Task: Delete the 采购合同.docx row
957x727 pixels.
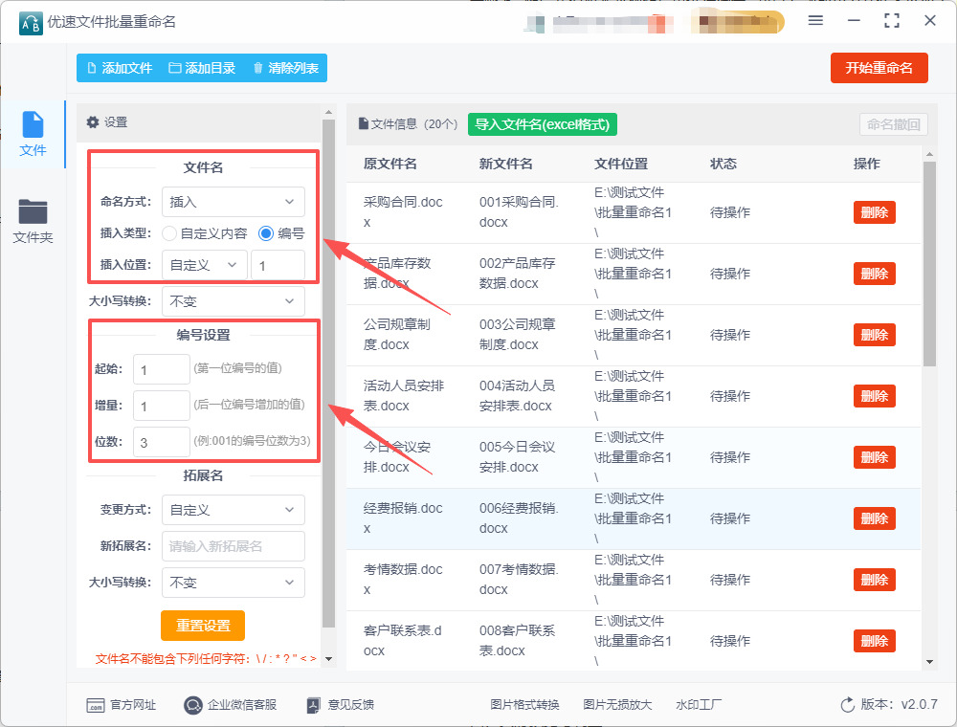Action: [x=874, y=212]
